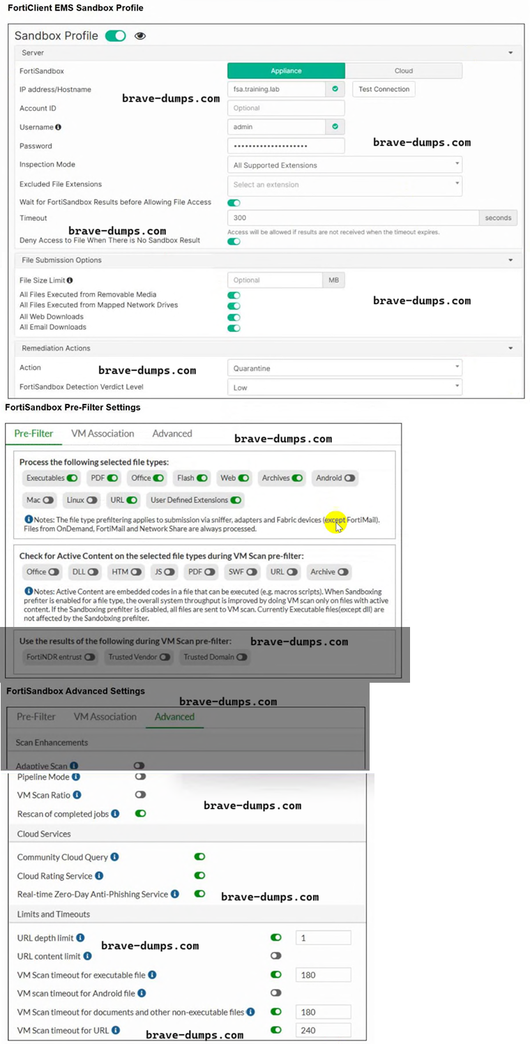Select the Cloud FortiSandbox option

[x=403, y=70]
